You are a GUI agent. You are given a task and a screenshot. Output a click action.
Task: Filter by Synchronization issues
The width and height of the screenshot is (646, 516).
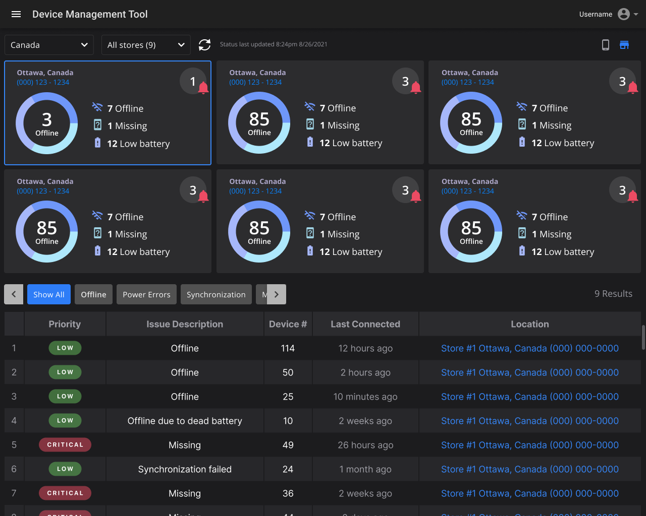tap(216, 294)
